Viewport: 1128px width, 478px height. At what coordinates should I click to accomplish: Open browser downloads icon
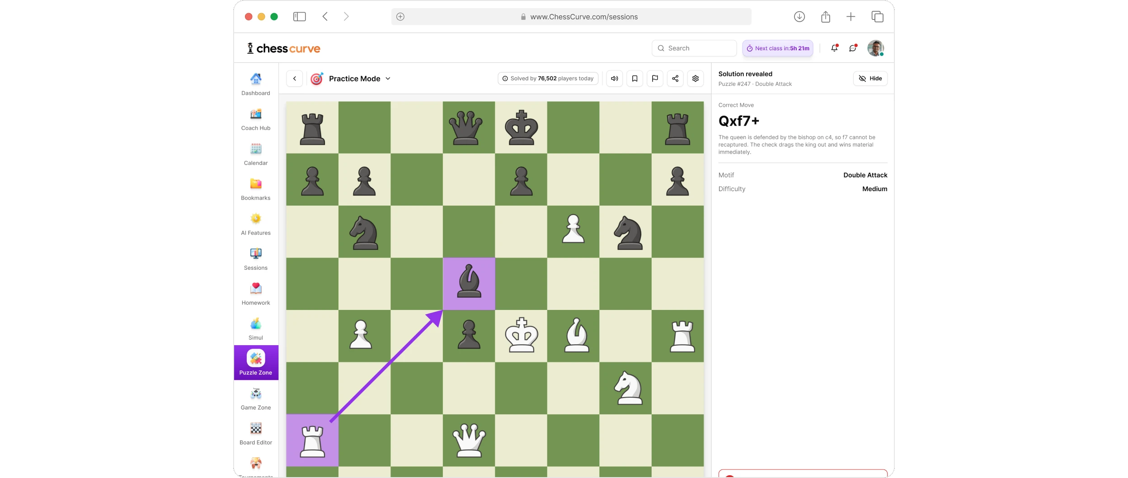tap(799, 17)
